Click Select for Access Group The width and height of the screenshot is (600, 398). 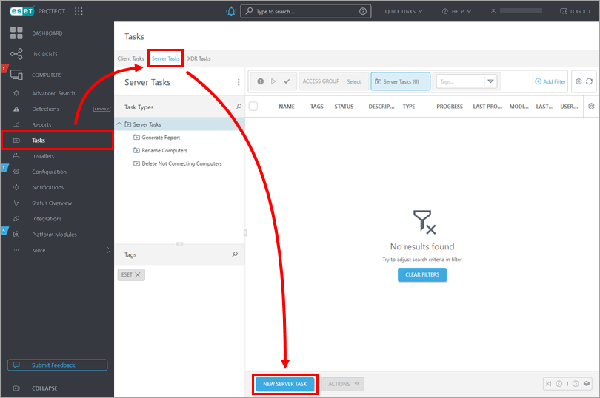(354, 81)
